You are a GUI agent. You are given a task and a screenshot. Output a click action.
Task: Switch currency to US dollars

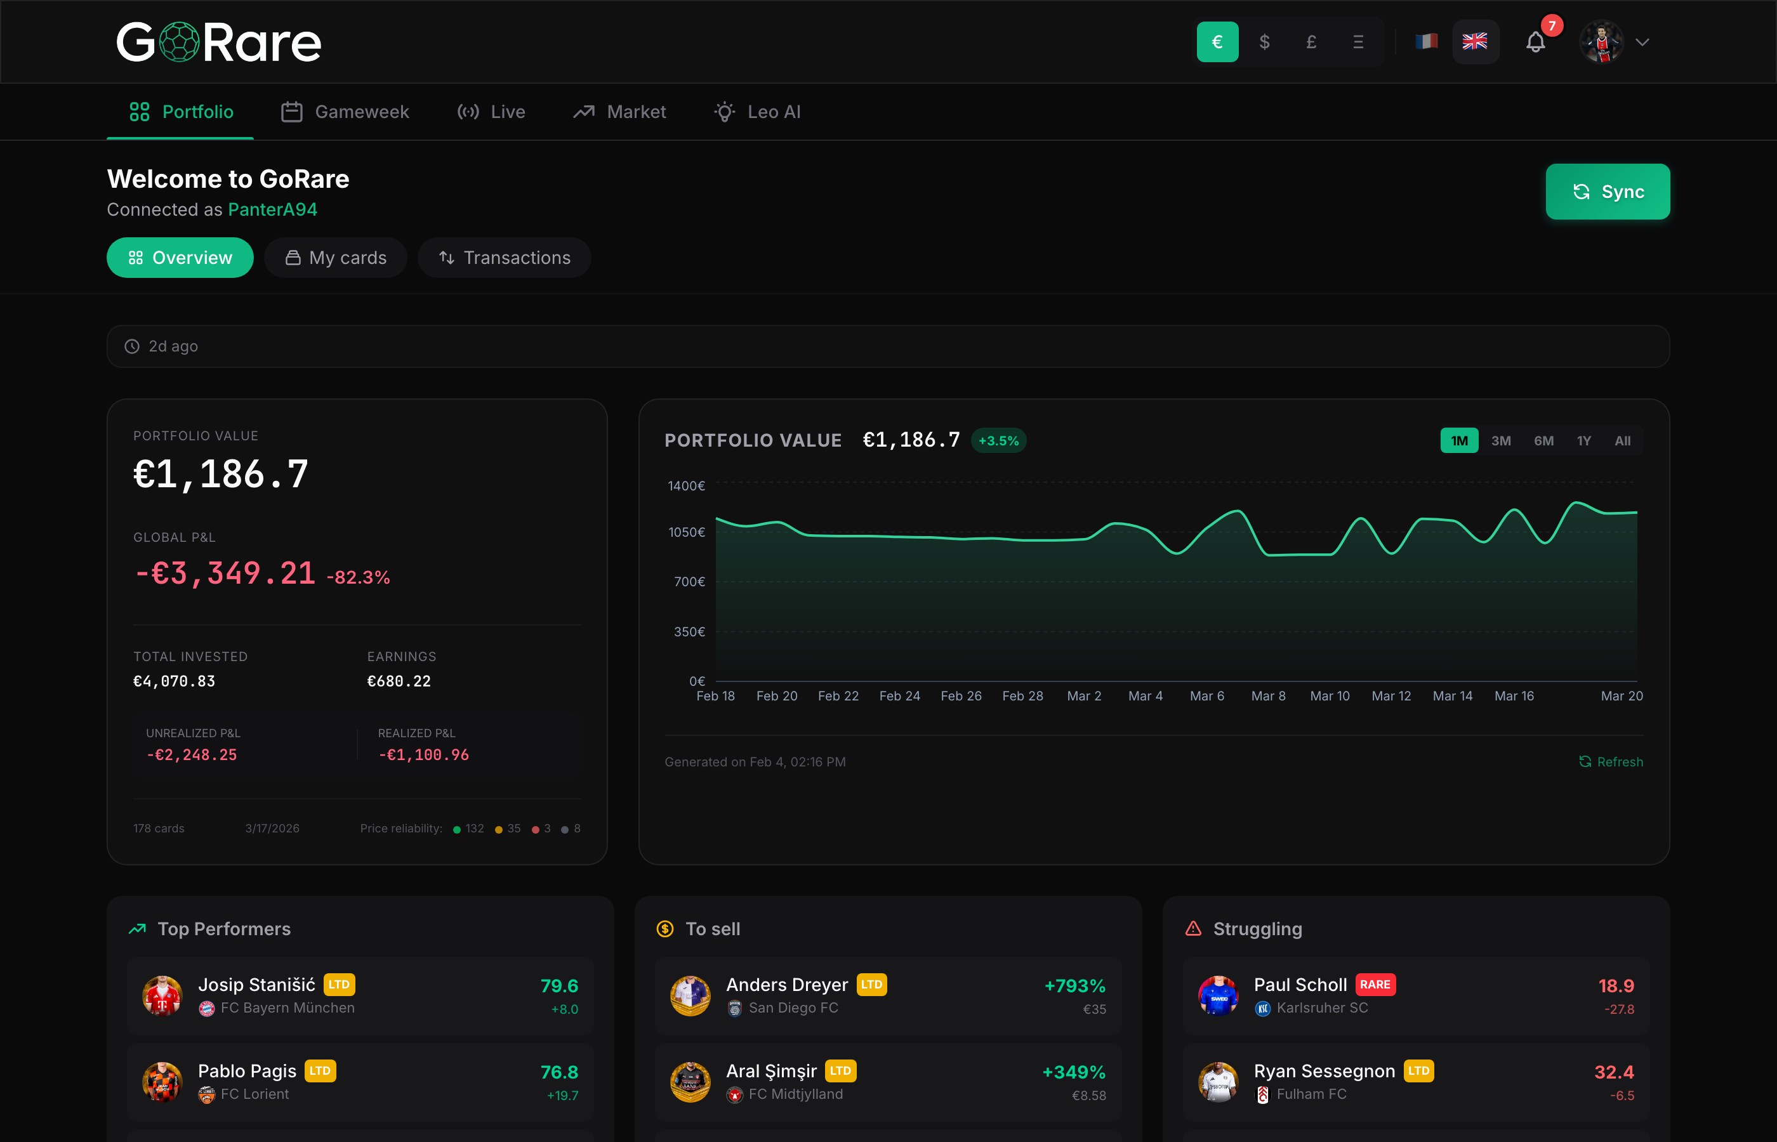(x=1265, y=41)
